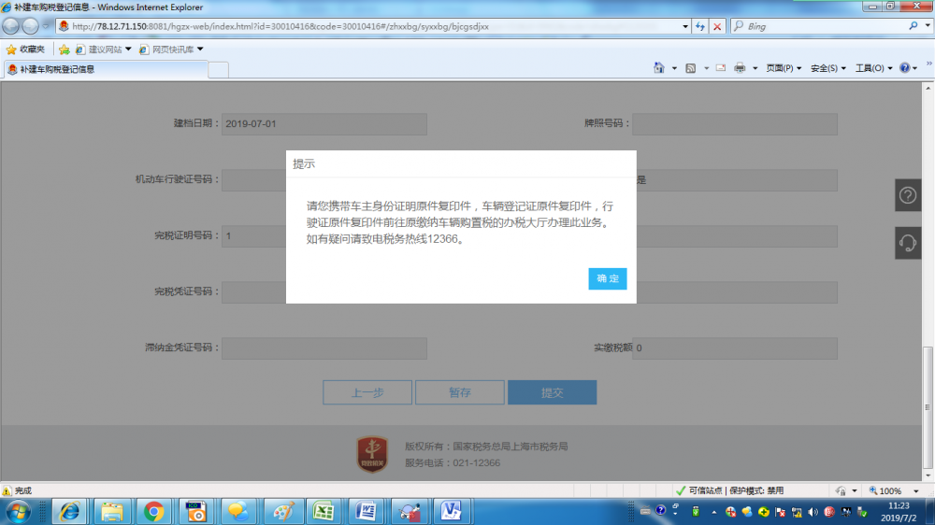Open Google Chrome from the taskbar
935x525 pixels.
154,512
